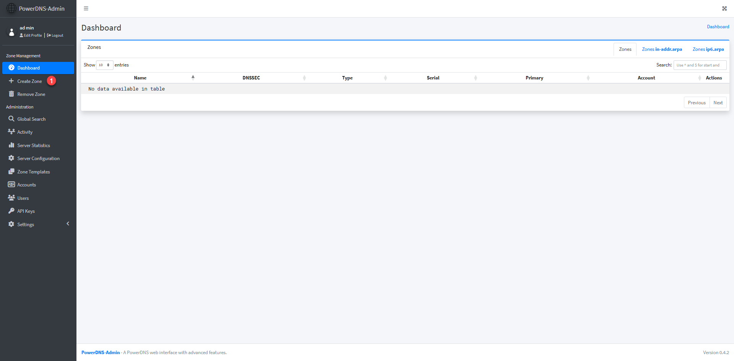Click the Create Zone plus icon

[x=11, y=81]
